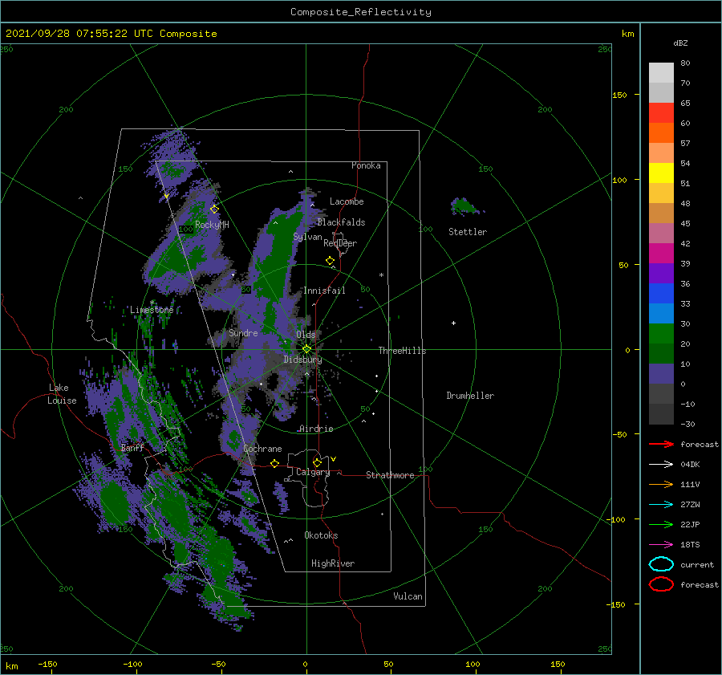Pick the orange 57-60 dBZ swatch
This screenshot has height=675, width=722.
click(661, 132)
